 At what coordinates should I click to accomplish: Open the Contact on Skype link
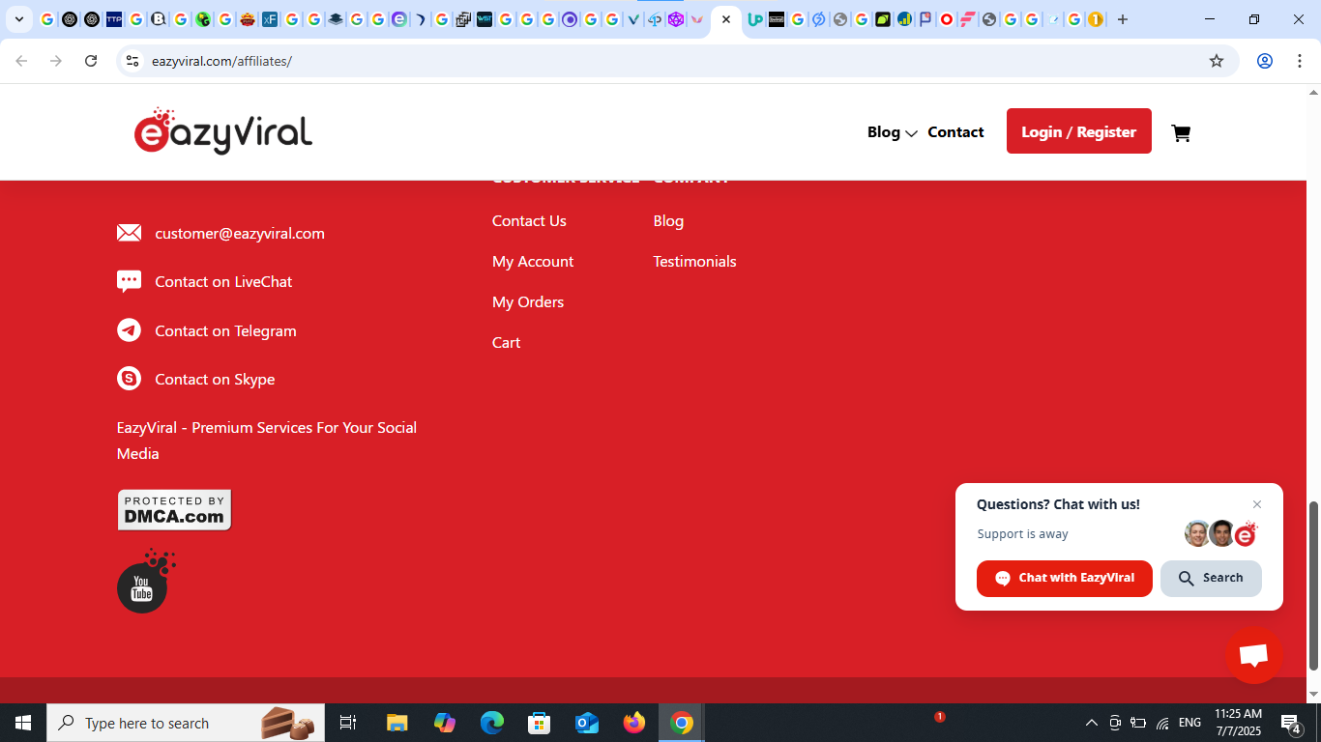point(215,379)
